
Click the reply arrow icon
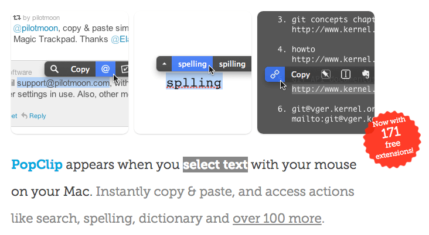[x=25, y=116]
